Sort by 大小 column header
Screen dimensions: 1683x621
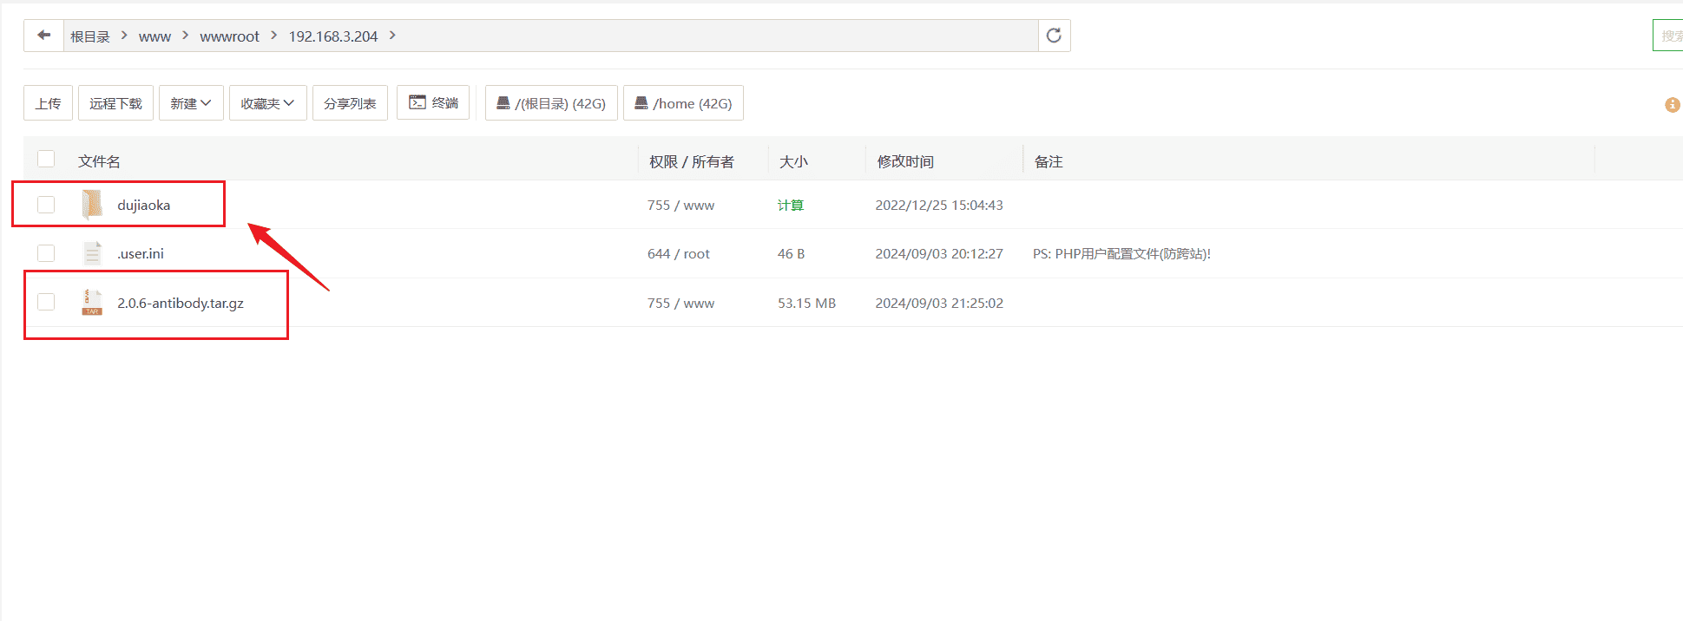(793, 161)
